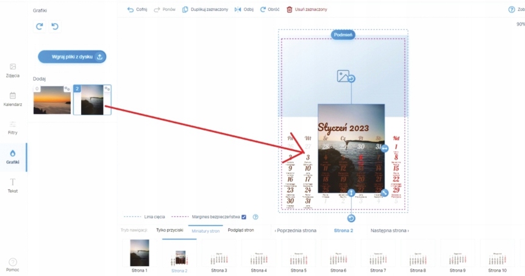Screen dimensions: 525x276
Task: Open settings gears on sunset thumbnail
Action: [67, 89]
